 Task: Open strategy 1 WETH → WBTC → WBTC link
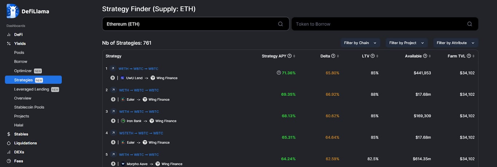[139, 69]
